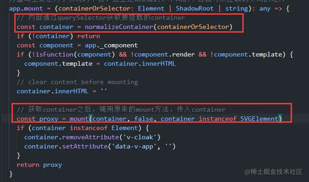This screenshot has height=182, width=309.
Task: Click component.template assignment line
Action: 100,63
